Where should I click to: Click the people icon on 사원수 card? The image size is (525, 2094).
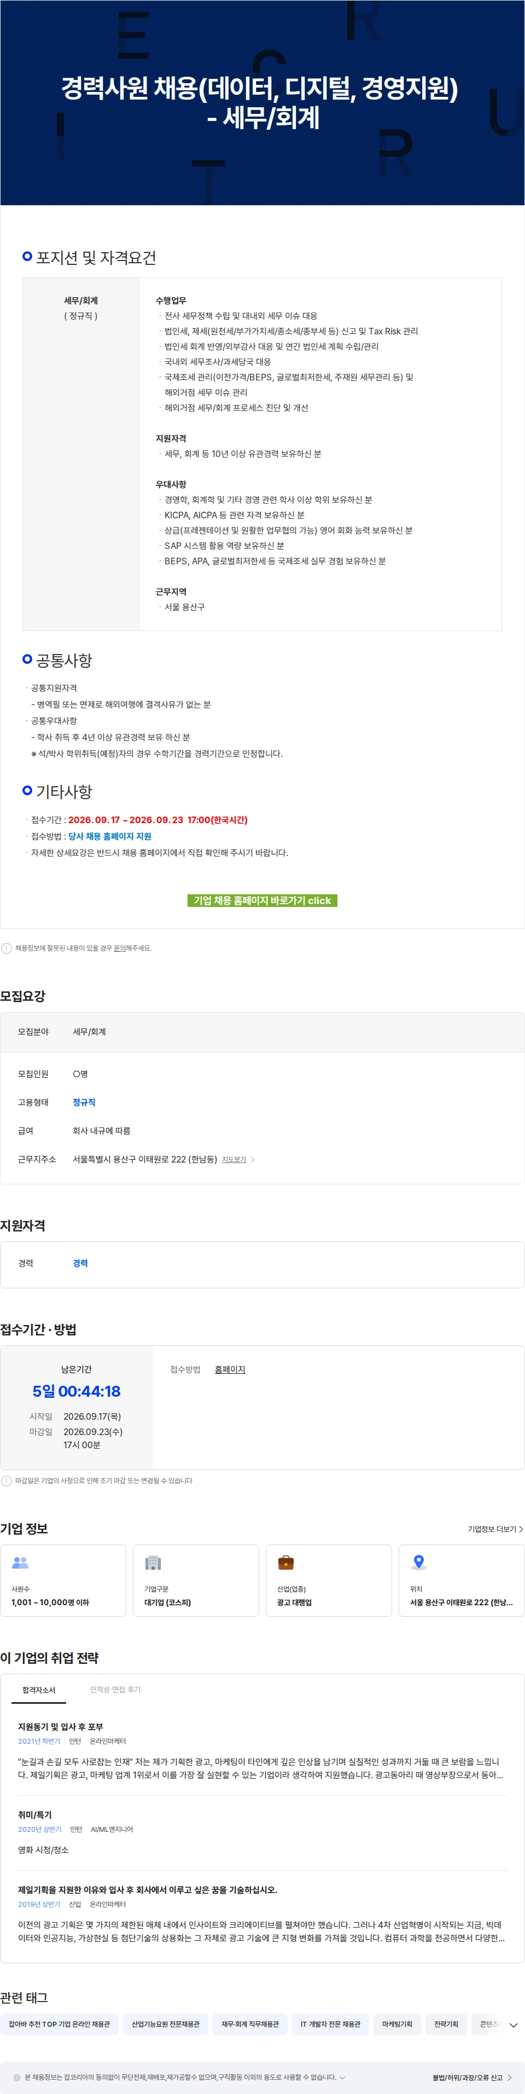20,1563
